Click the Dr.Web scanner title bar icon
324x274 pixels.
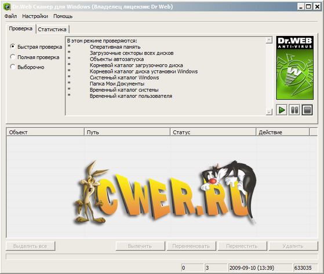(7, 6)
